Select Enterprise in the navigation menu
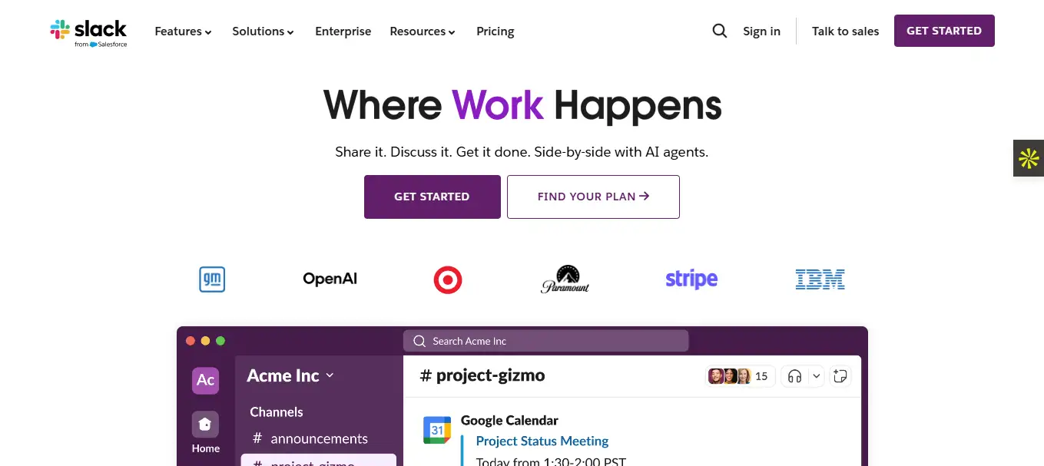 click(343, 31)
